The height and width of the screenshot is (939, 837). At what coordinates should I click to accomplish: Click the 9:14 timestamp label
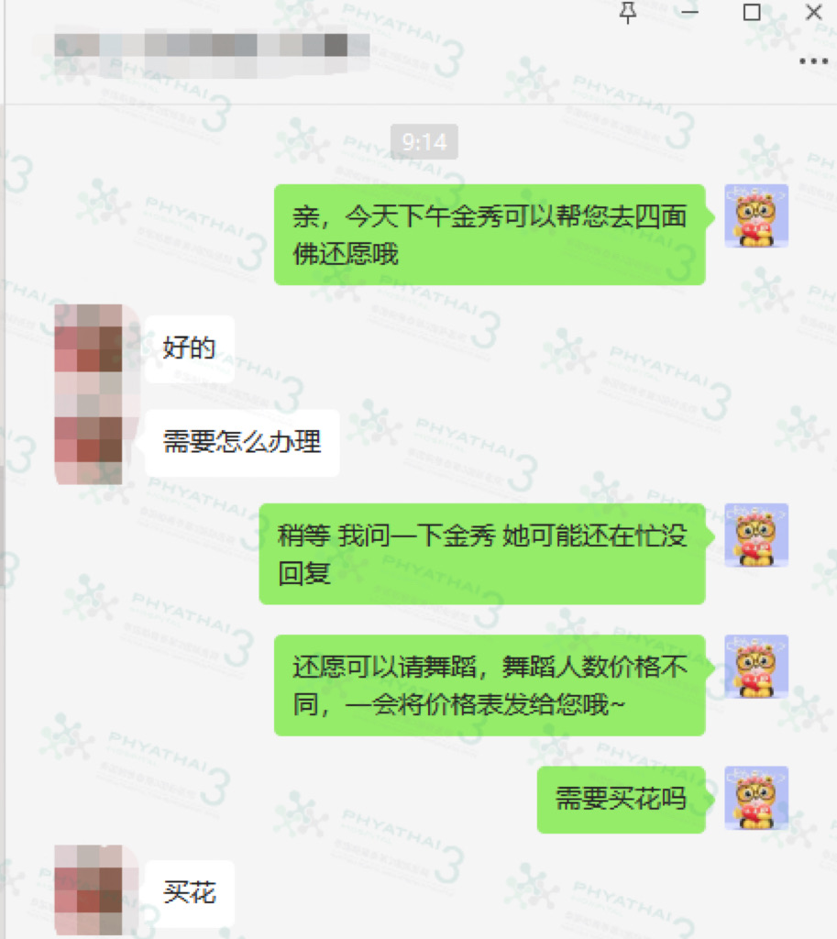[424, 142]
